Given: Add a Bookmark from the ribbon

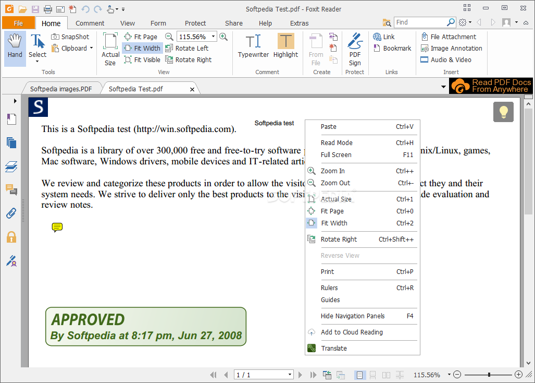Looking at the screenshot, I should click(x=392, y=48).
